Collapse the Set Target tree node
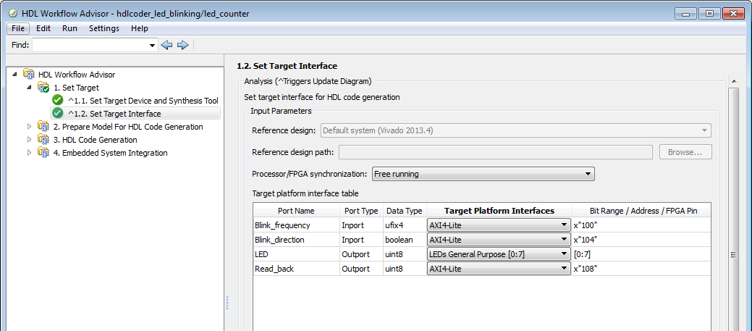Viewport: 752px width, 331px height. [30, 87]
